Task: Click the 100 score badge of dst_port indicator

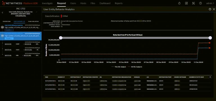Action: [x=2, y=36]
